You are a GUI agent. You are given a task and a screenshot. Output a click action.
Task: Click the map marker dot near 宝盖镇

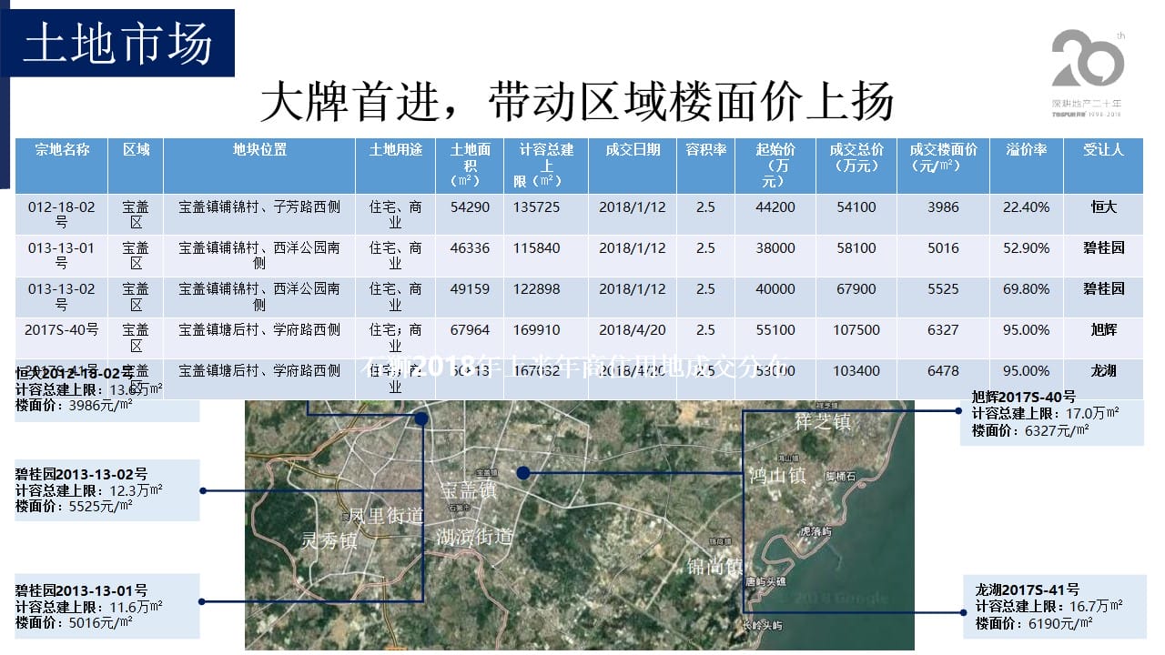tap(522, 472)
